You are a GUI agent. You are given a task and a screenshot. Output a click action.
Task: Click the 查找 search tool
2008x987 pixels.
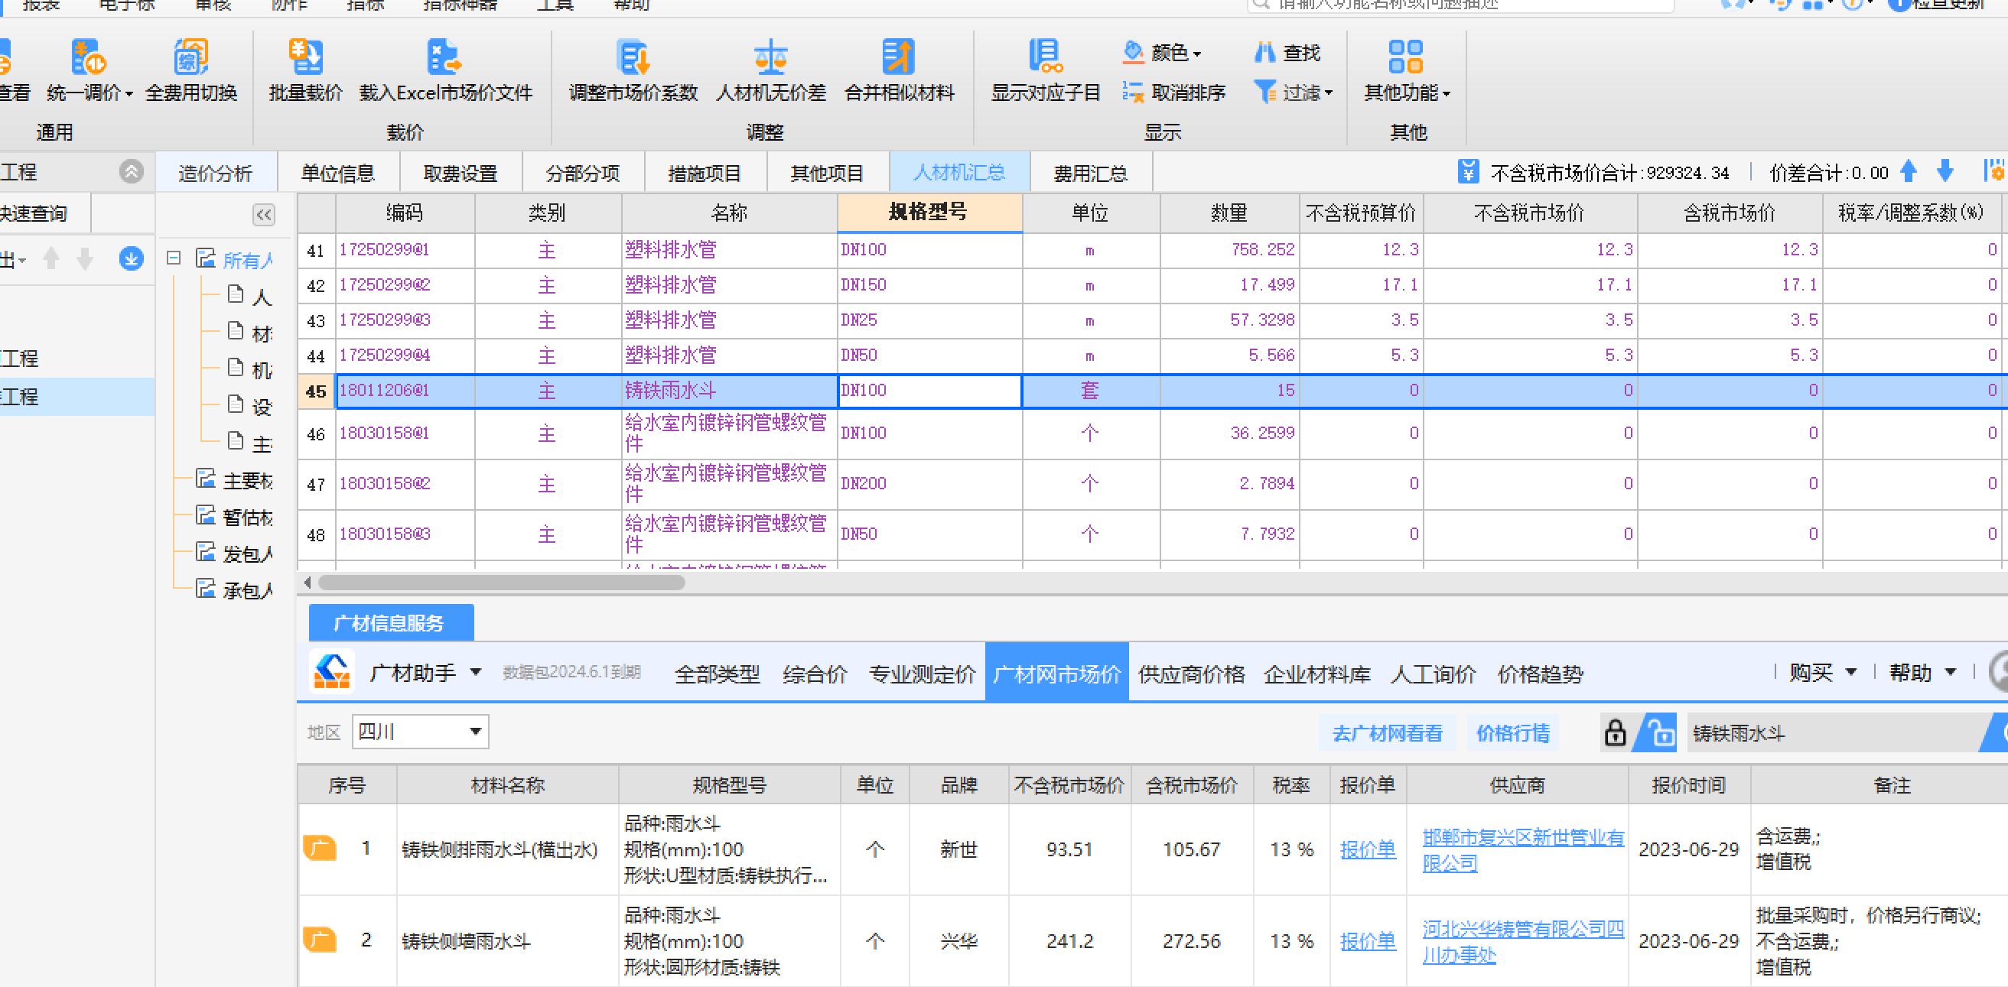click(1287, 53)
